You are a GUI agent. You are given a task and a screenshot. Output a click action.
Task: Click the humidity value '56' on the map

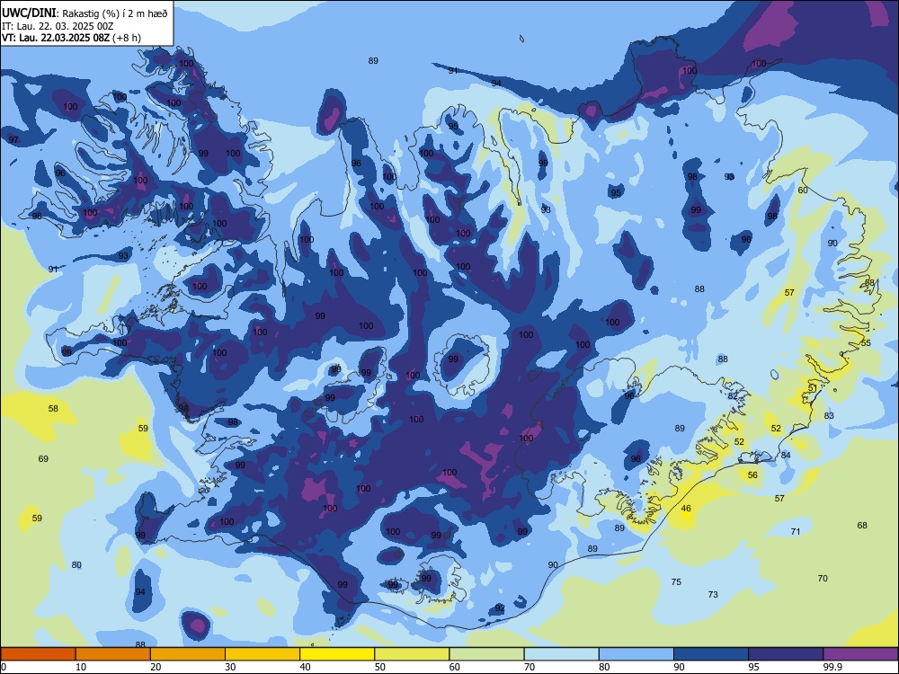point(752,474)
